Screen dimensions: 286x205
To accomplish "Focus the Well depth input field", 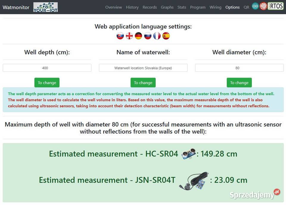I will point(47,68).
